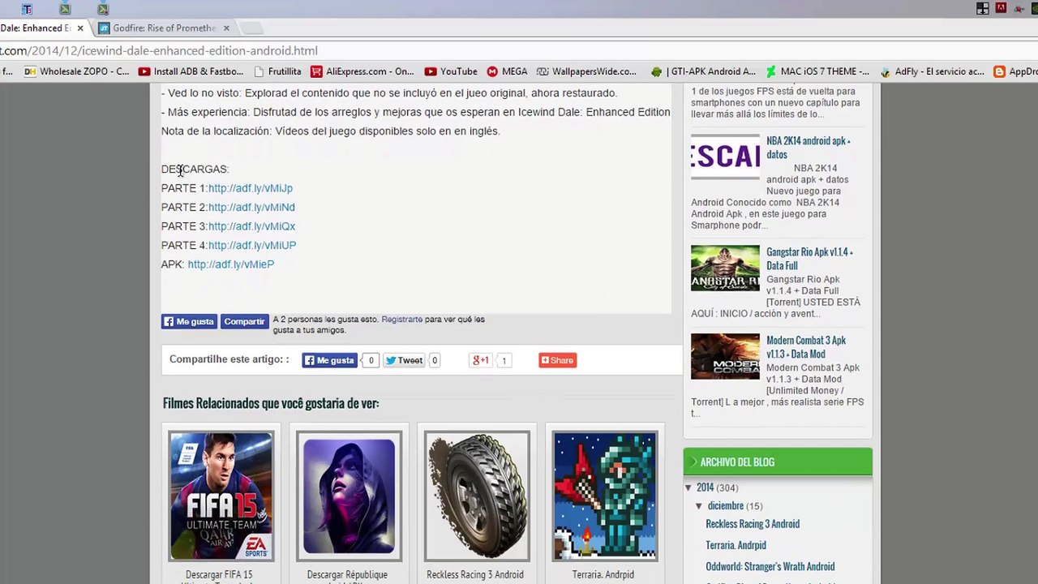
Task: Switch to the Godfire: Rise of Prometheus tab
Action: point(164,28)
